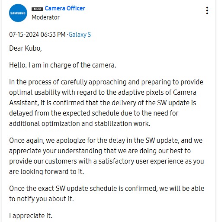Click line starting 'optimal usability with regard'
218x222 pixels.
(x=103, y=93)
